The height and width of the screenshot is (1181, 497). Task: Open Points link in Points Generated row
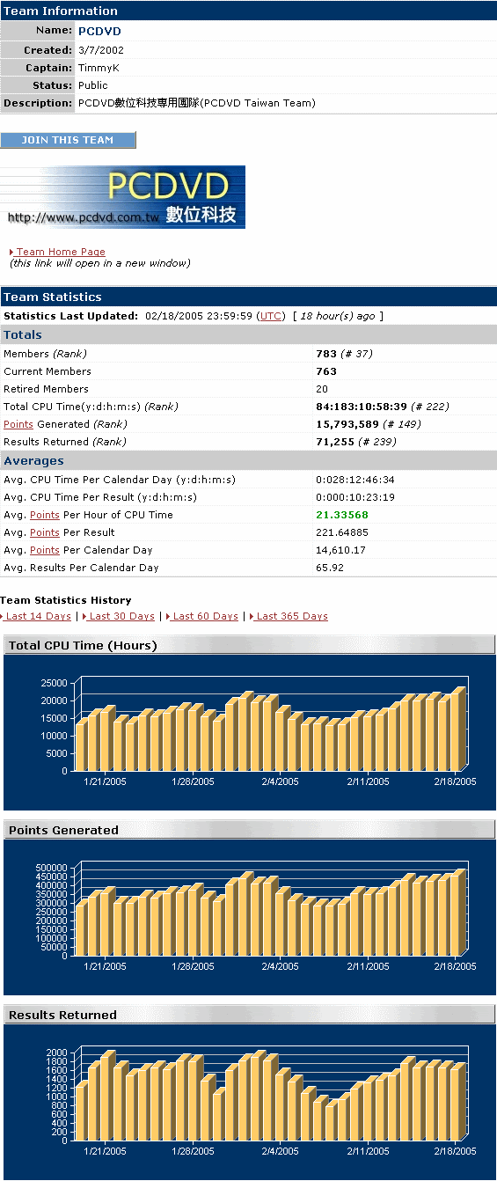tap(18, 424)
